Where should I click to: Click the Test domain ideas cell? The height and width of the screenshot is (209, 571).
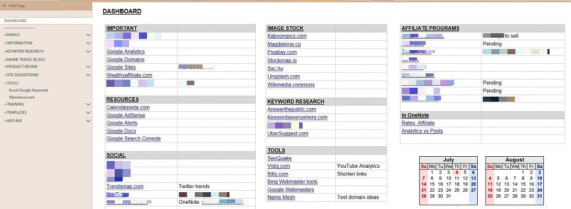358,198
